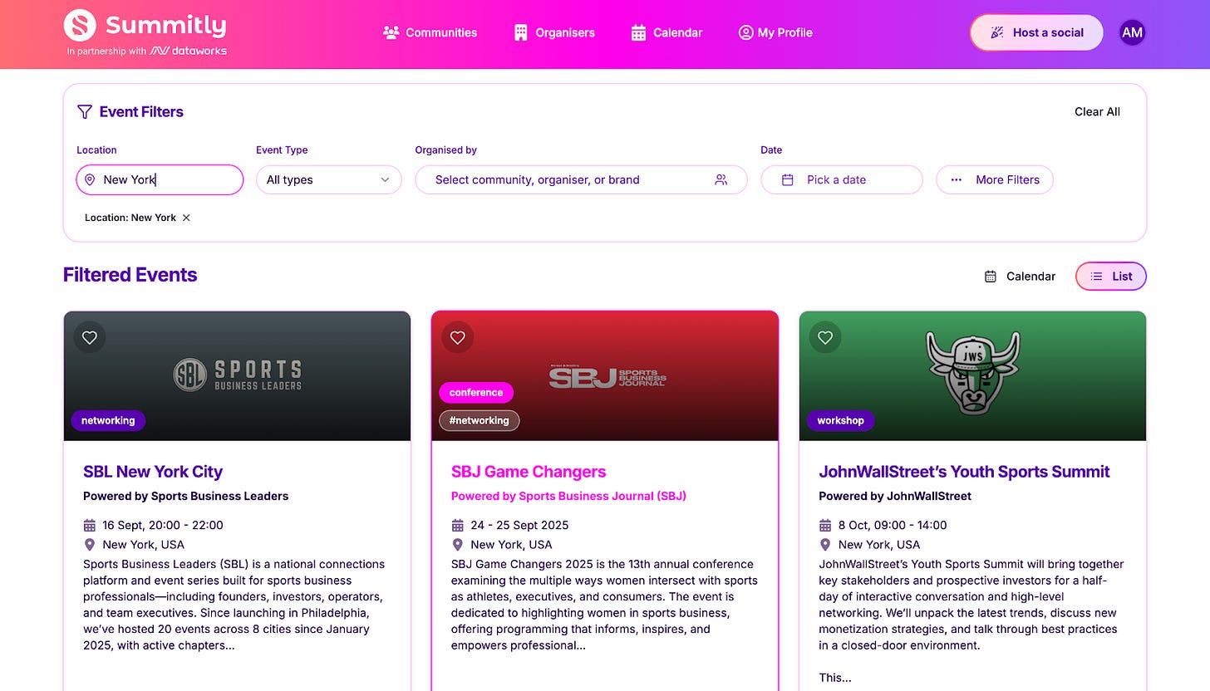Go to My Profile
The width and height of the screenshot is (1210, 691).
click(x=775, y=32)
